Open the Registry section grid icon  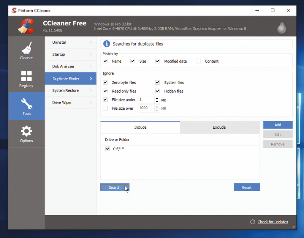pyautogui.click(x=26, y=76)
